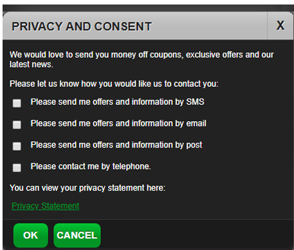Click the money off coupons intro paragraph
Viewport: 294px width, 250px height.
point(142,59)
